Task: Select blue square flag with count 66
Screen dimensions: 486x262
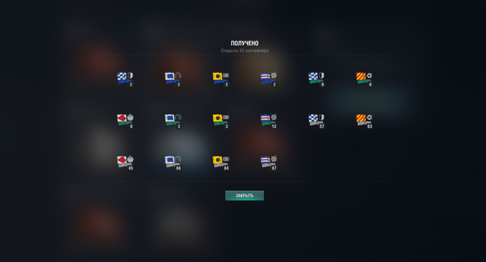Action: [173, 163]
